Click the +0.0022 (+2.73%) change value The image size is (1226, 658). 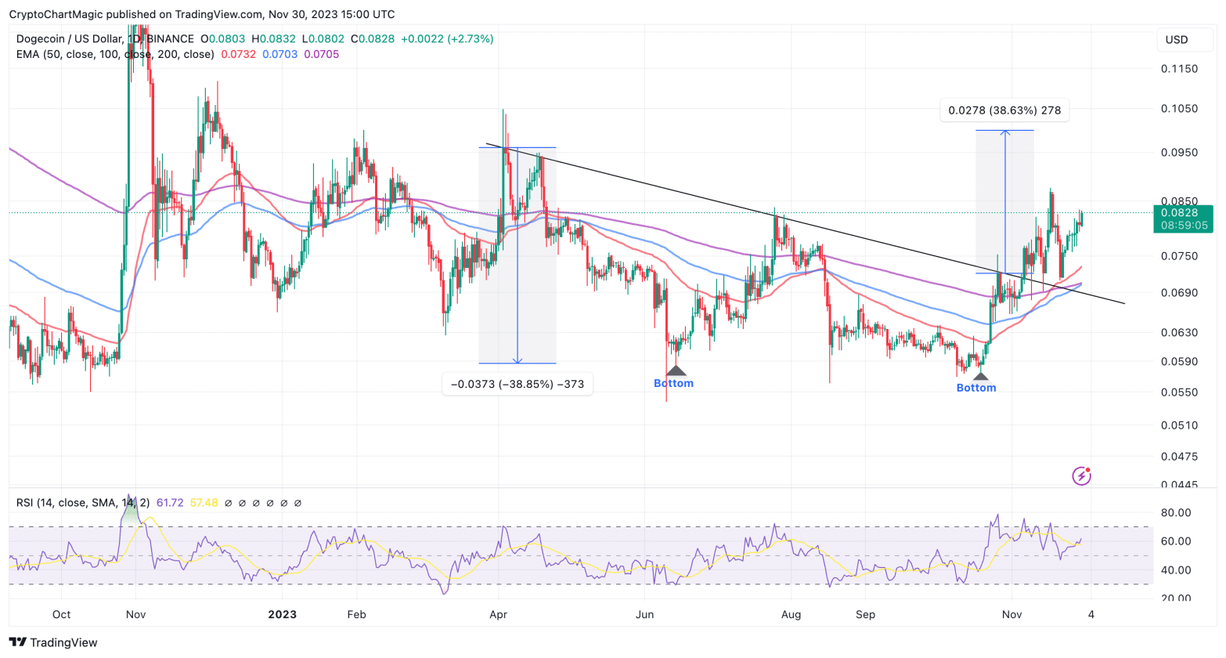(x=447, y=38)
